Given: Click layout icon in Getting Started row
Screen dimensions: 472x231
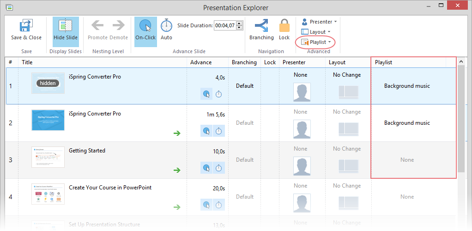Looking at the screenshot, I should [349, 166].
